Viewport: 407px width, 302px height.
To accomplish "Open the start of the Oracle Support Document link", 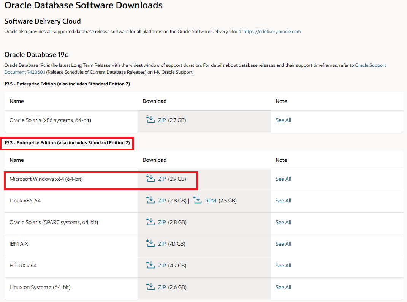I will pos(371,65).
